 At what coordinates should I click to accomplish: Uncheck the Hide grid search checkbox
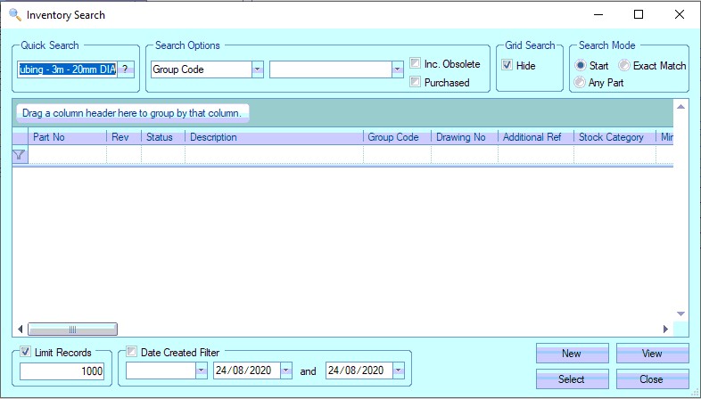[x=507, y=66]
